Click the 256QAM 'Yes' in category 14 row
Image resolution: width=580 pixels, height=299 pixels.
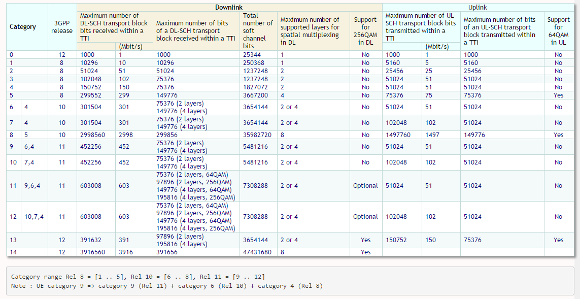[x=365, y=252]
